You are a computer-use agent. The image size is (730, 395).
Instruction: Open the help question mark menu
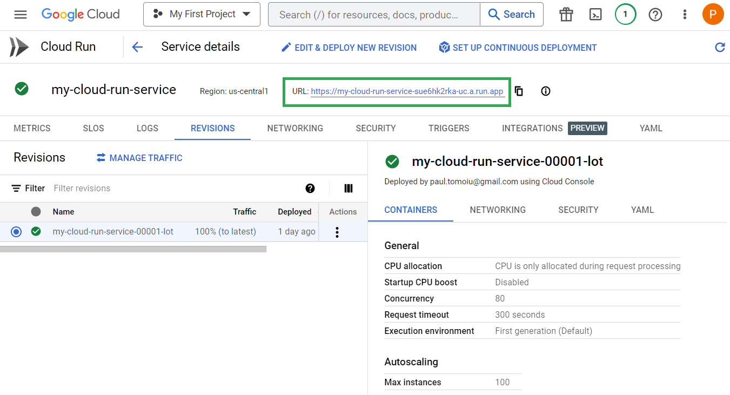(655, 15)
